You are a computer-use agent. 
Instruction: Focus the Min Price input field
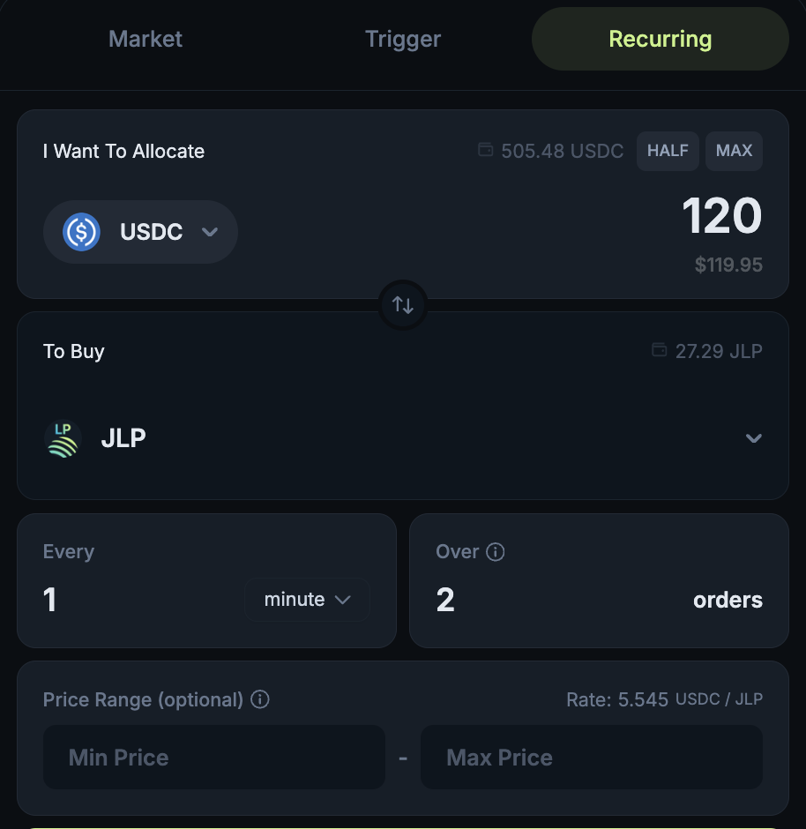pos(214,757)
